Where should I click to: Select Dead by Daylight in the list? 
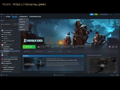[7, 34]
